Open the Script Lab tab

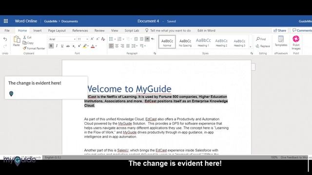[x=132, y=31]
